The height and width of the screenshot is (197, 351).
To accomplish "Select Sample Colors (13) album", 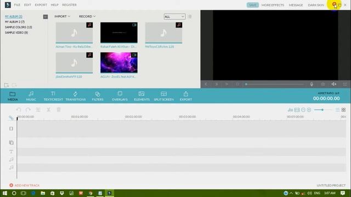I will (18, 27).
